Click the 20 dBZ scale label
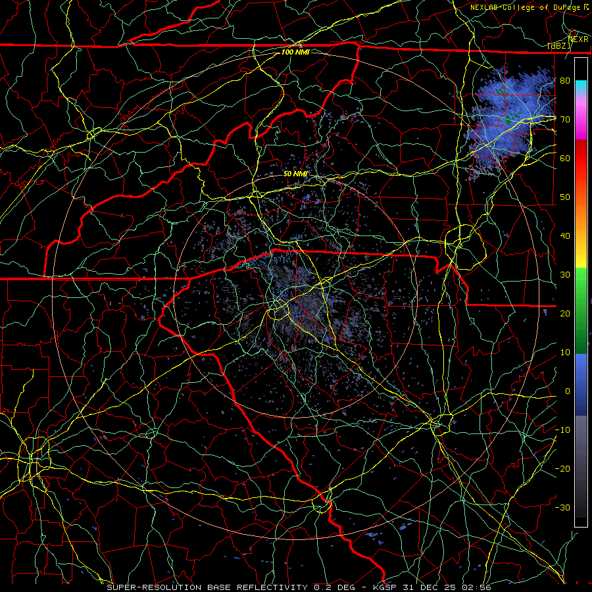Viewport: 592px width, 592px height. click(565, 313)
